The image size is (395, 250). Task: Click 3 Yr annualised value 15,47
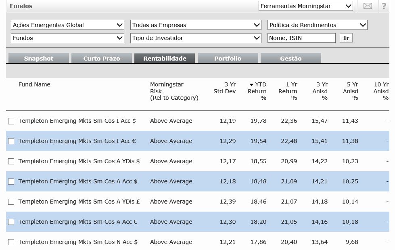tap(320, 121)
